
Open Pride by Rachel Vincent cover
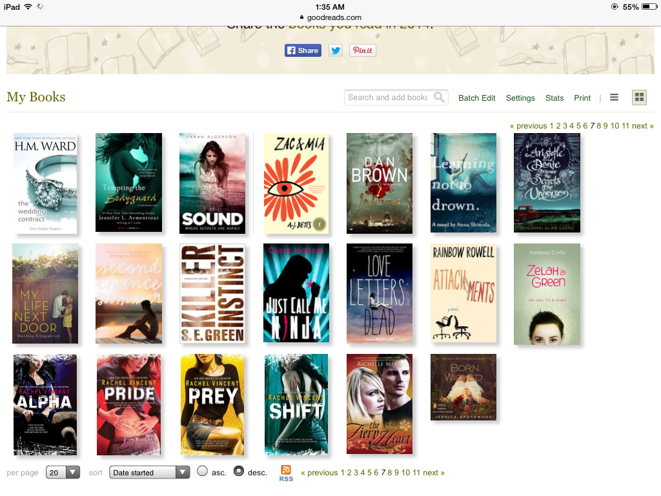(x=128, y=405)
